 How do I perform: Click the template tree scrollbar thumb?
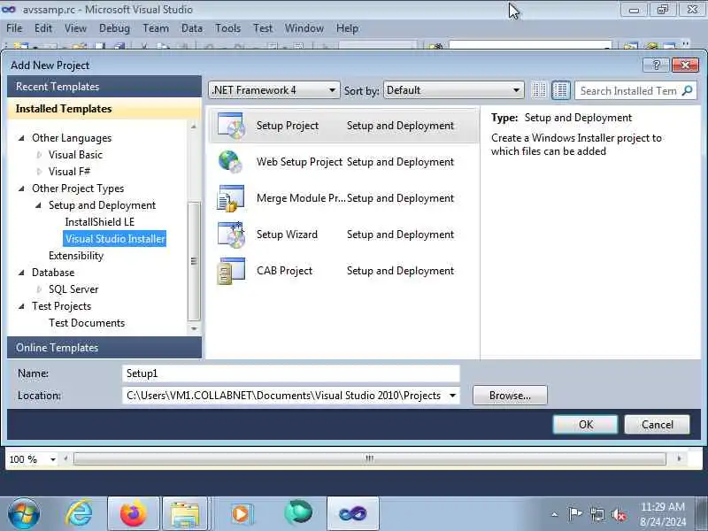point(194,261)
